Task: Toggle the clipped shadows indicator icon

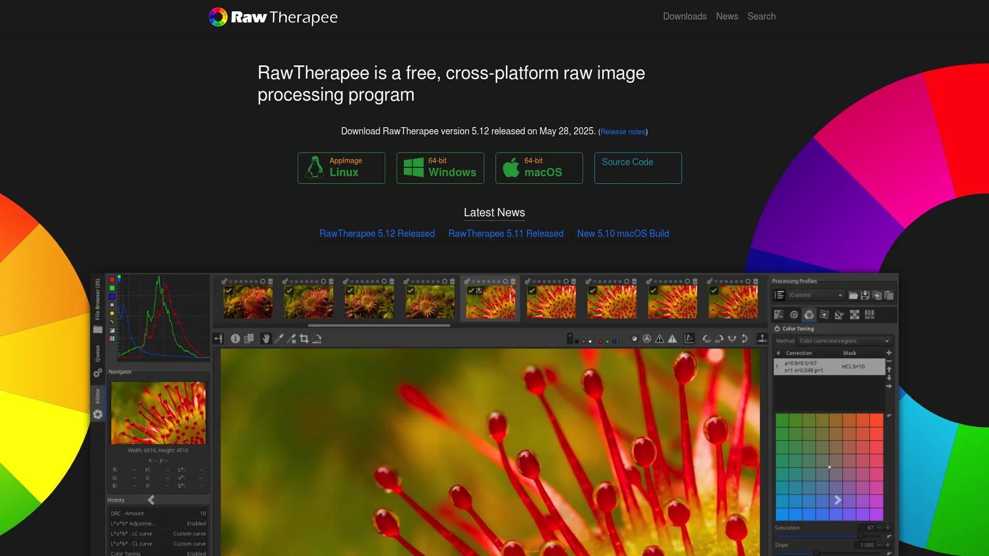Action: coord(659,339)
